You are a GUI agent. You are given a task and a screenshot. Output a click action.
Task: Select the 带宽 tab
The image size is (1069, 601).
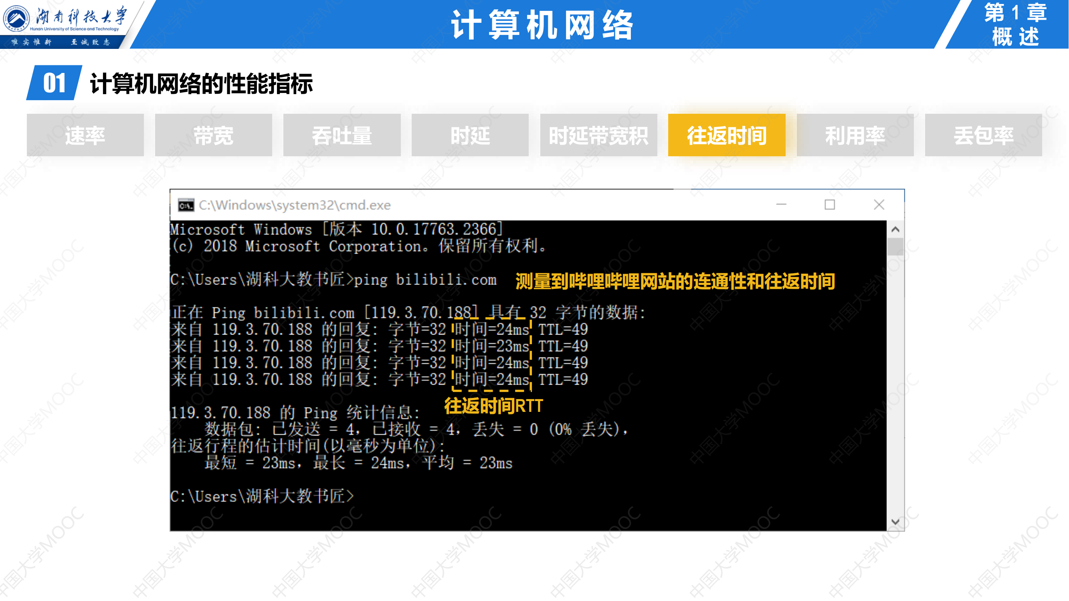214,135
